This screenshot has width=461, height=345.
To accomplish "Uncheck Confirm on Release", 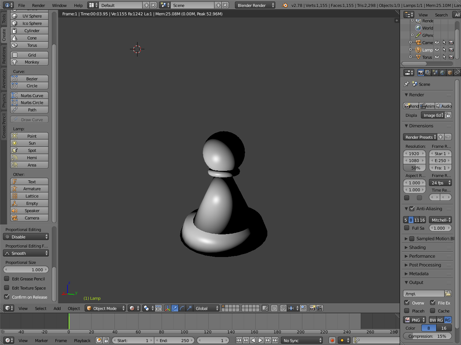I will pyautogui.click(x=7, y=297).
